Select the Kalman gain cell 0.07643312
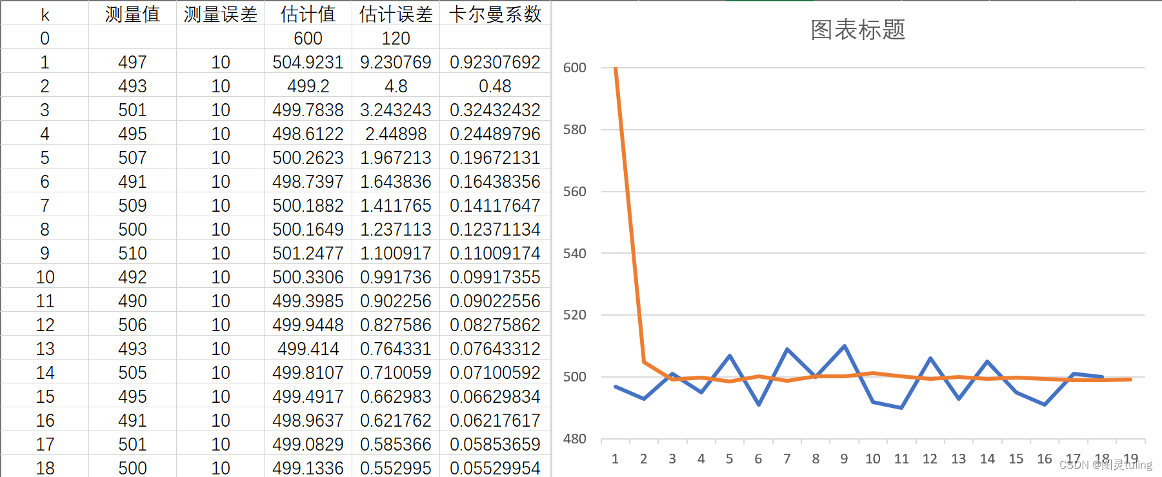This screenshot has width=1162, height=477. [x=495, y=349]
